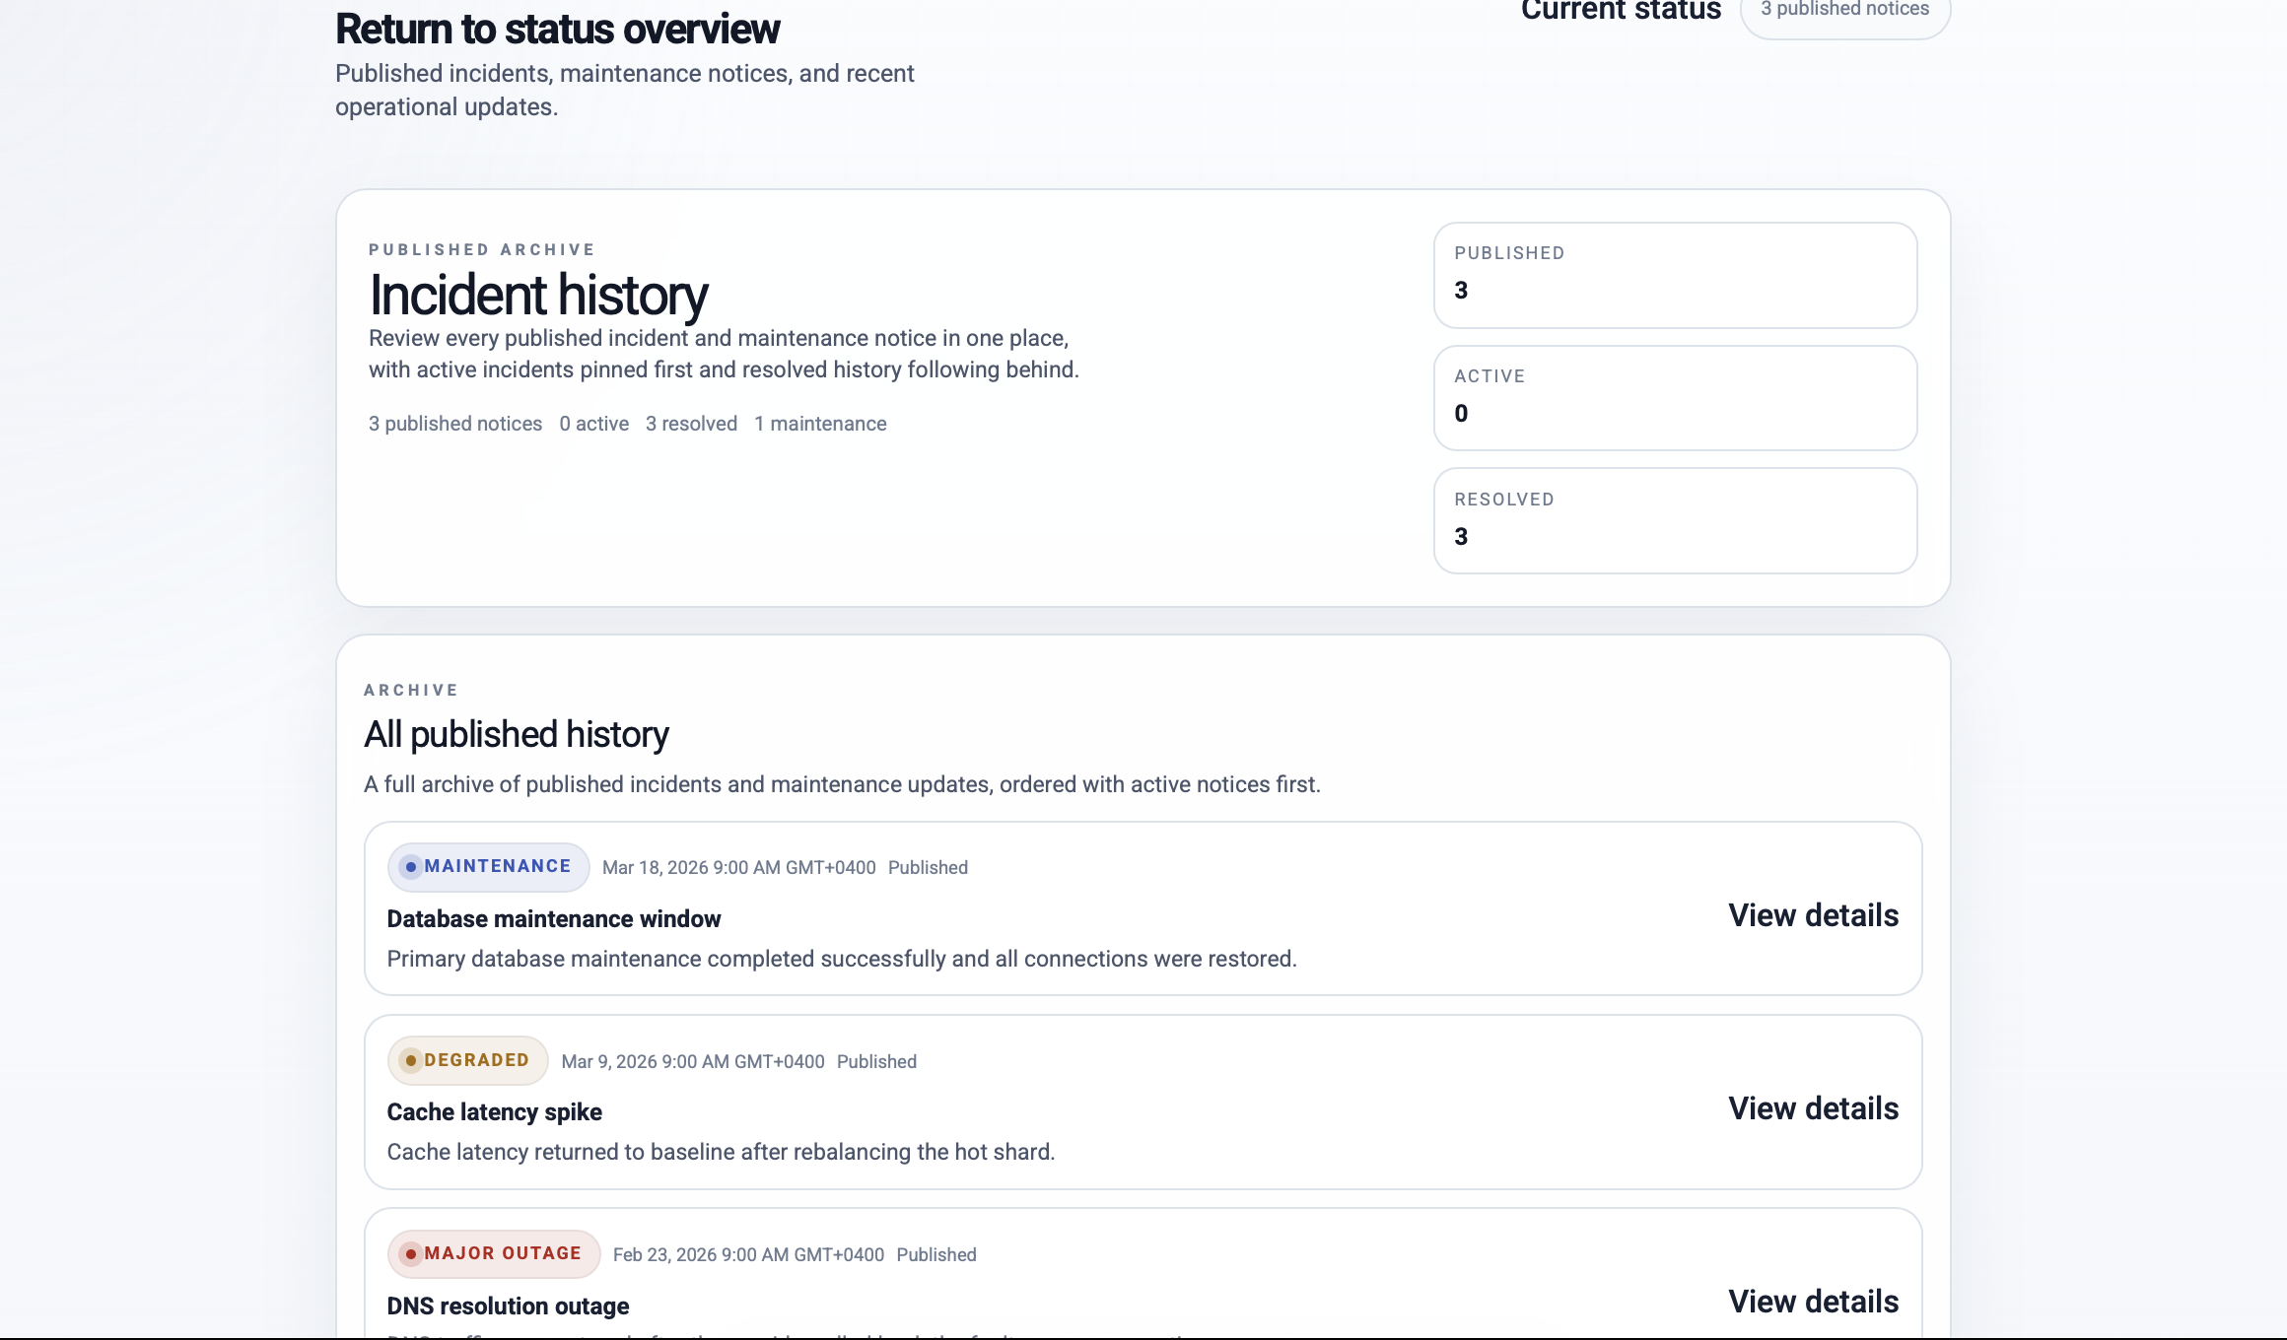Image resolution: width=2287 pixels, height=1340 pixels.
Task: Click the Feb 23, 2026 9:00 AM timestamp
Action: 748,1255
